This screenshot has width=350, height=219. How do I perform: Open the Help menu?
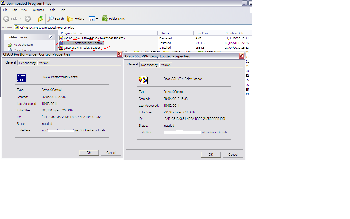point(62,10)
